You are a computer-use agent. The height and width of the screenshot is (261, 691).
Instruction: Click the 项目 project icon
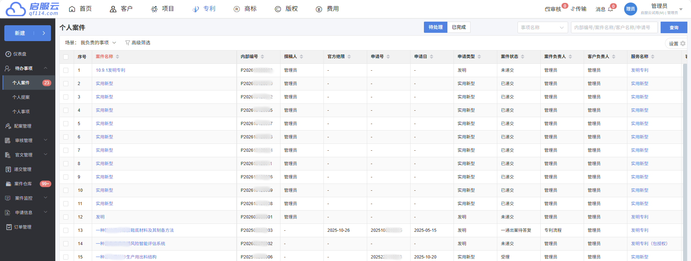154,9
